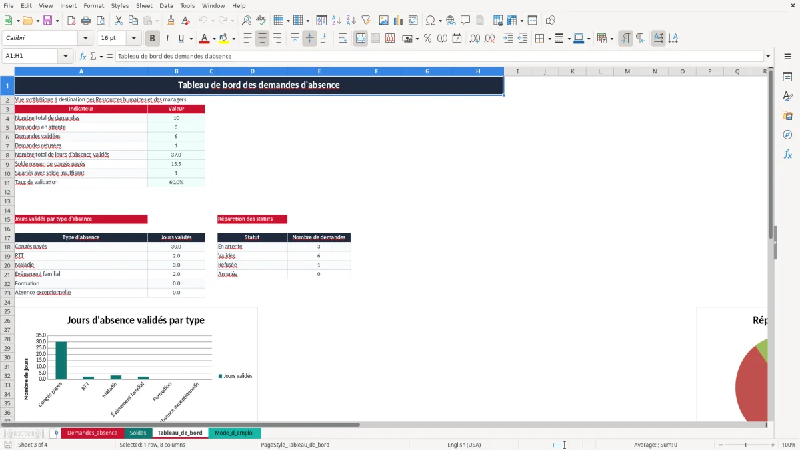Image resolution: width=800 pixels, height=450 pixels.
Task: Click the Export as PDF icon
Action: [71, 21]
